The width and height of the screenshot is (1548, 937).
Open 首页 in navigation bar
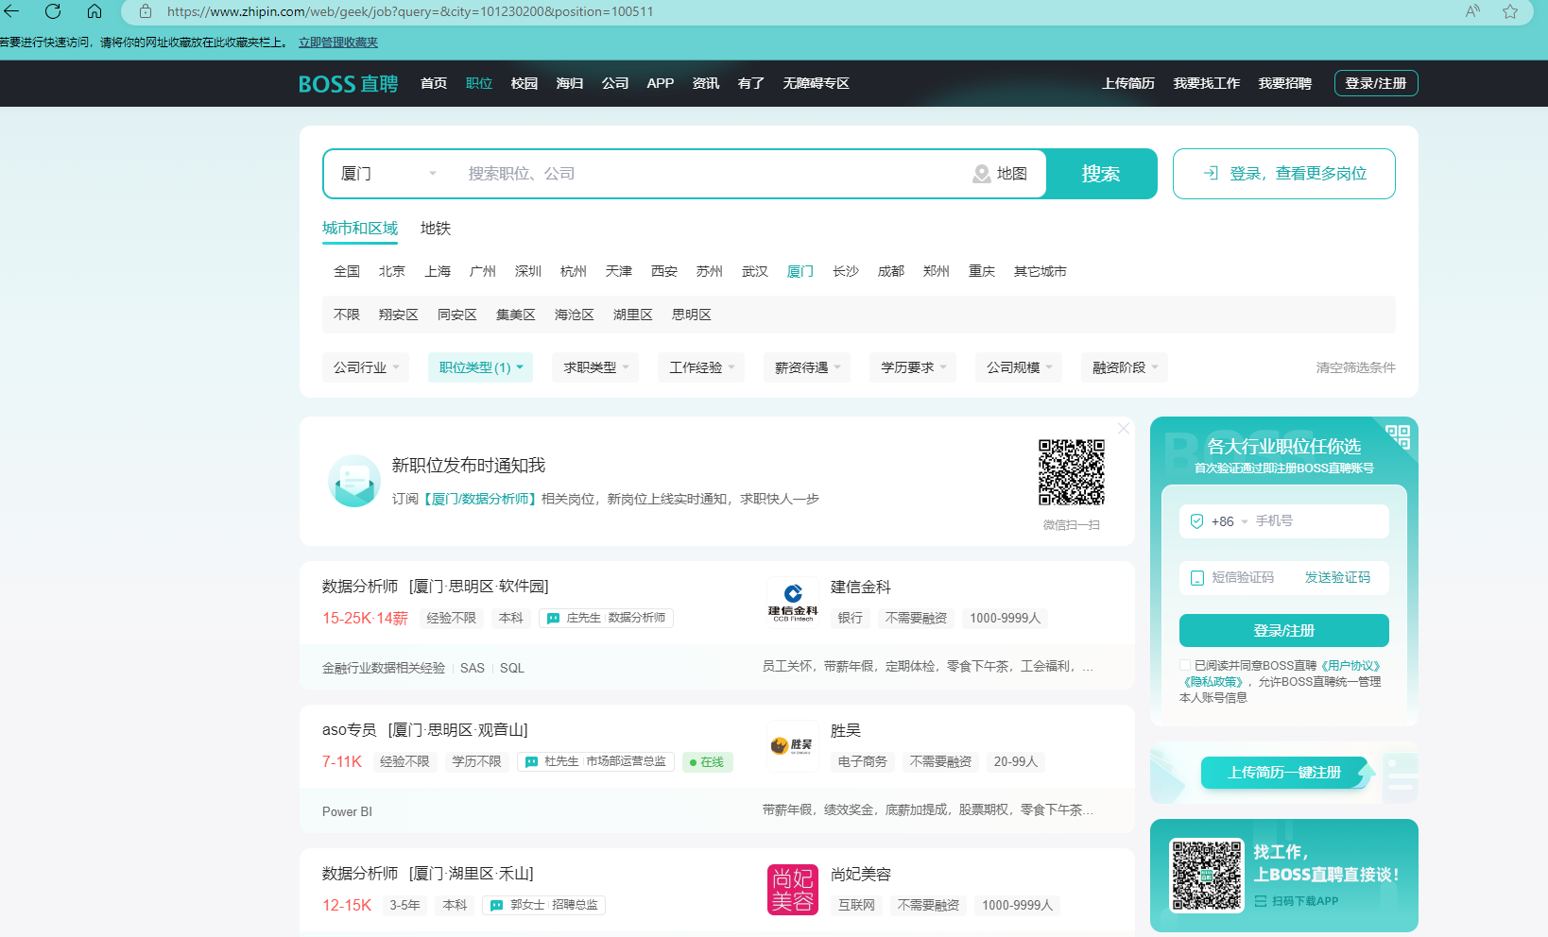(434, 83)
